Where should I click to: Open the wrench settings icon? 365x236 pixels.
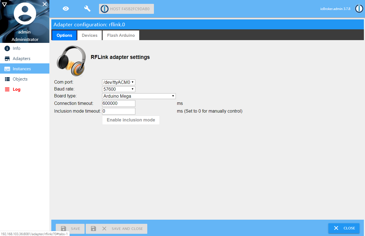click(87, 9)
